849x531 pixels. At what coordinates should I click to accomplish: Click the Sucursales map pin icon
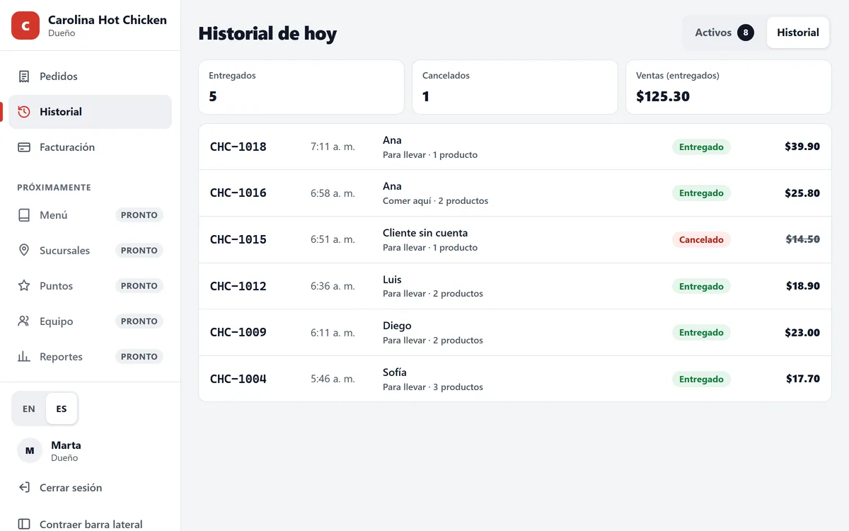point(24,251)
